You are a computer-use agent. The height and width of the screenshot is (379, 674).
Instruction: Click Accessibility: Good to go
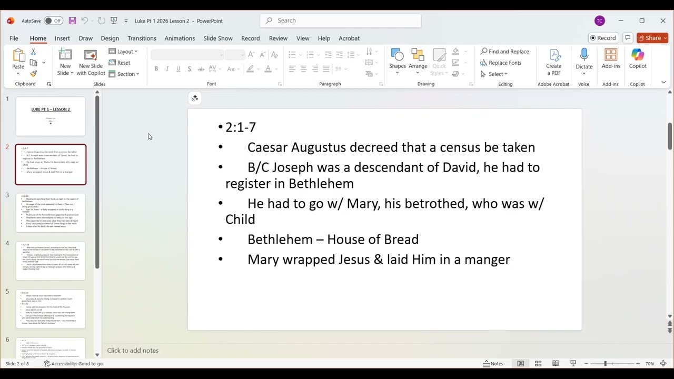click(x=73, y=364)
